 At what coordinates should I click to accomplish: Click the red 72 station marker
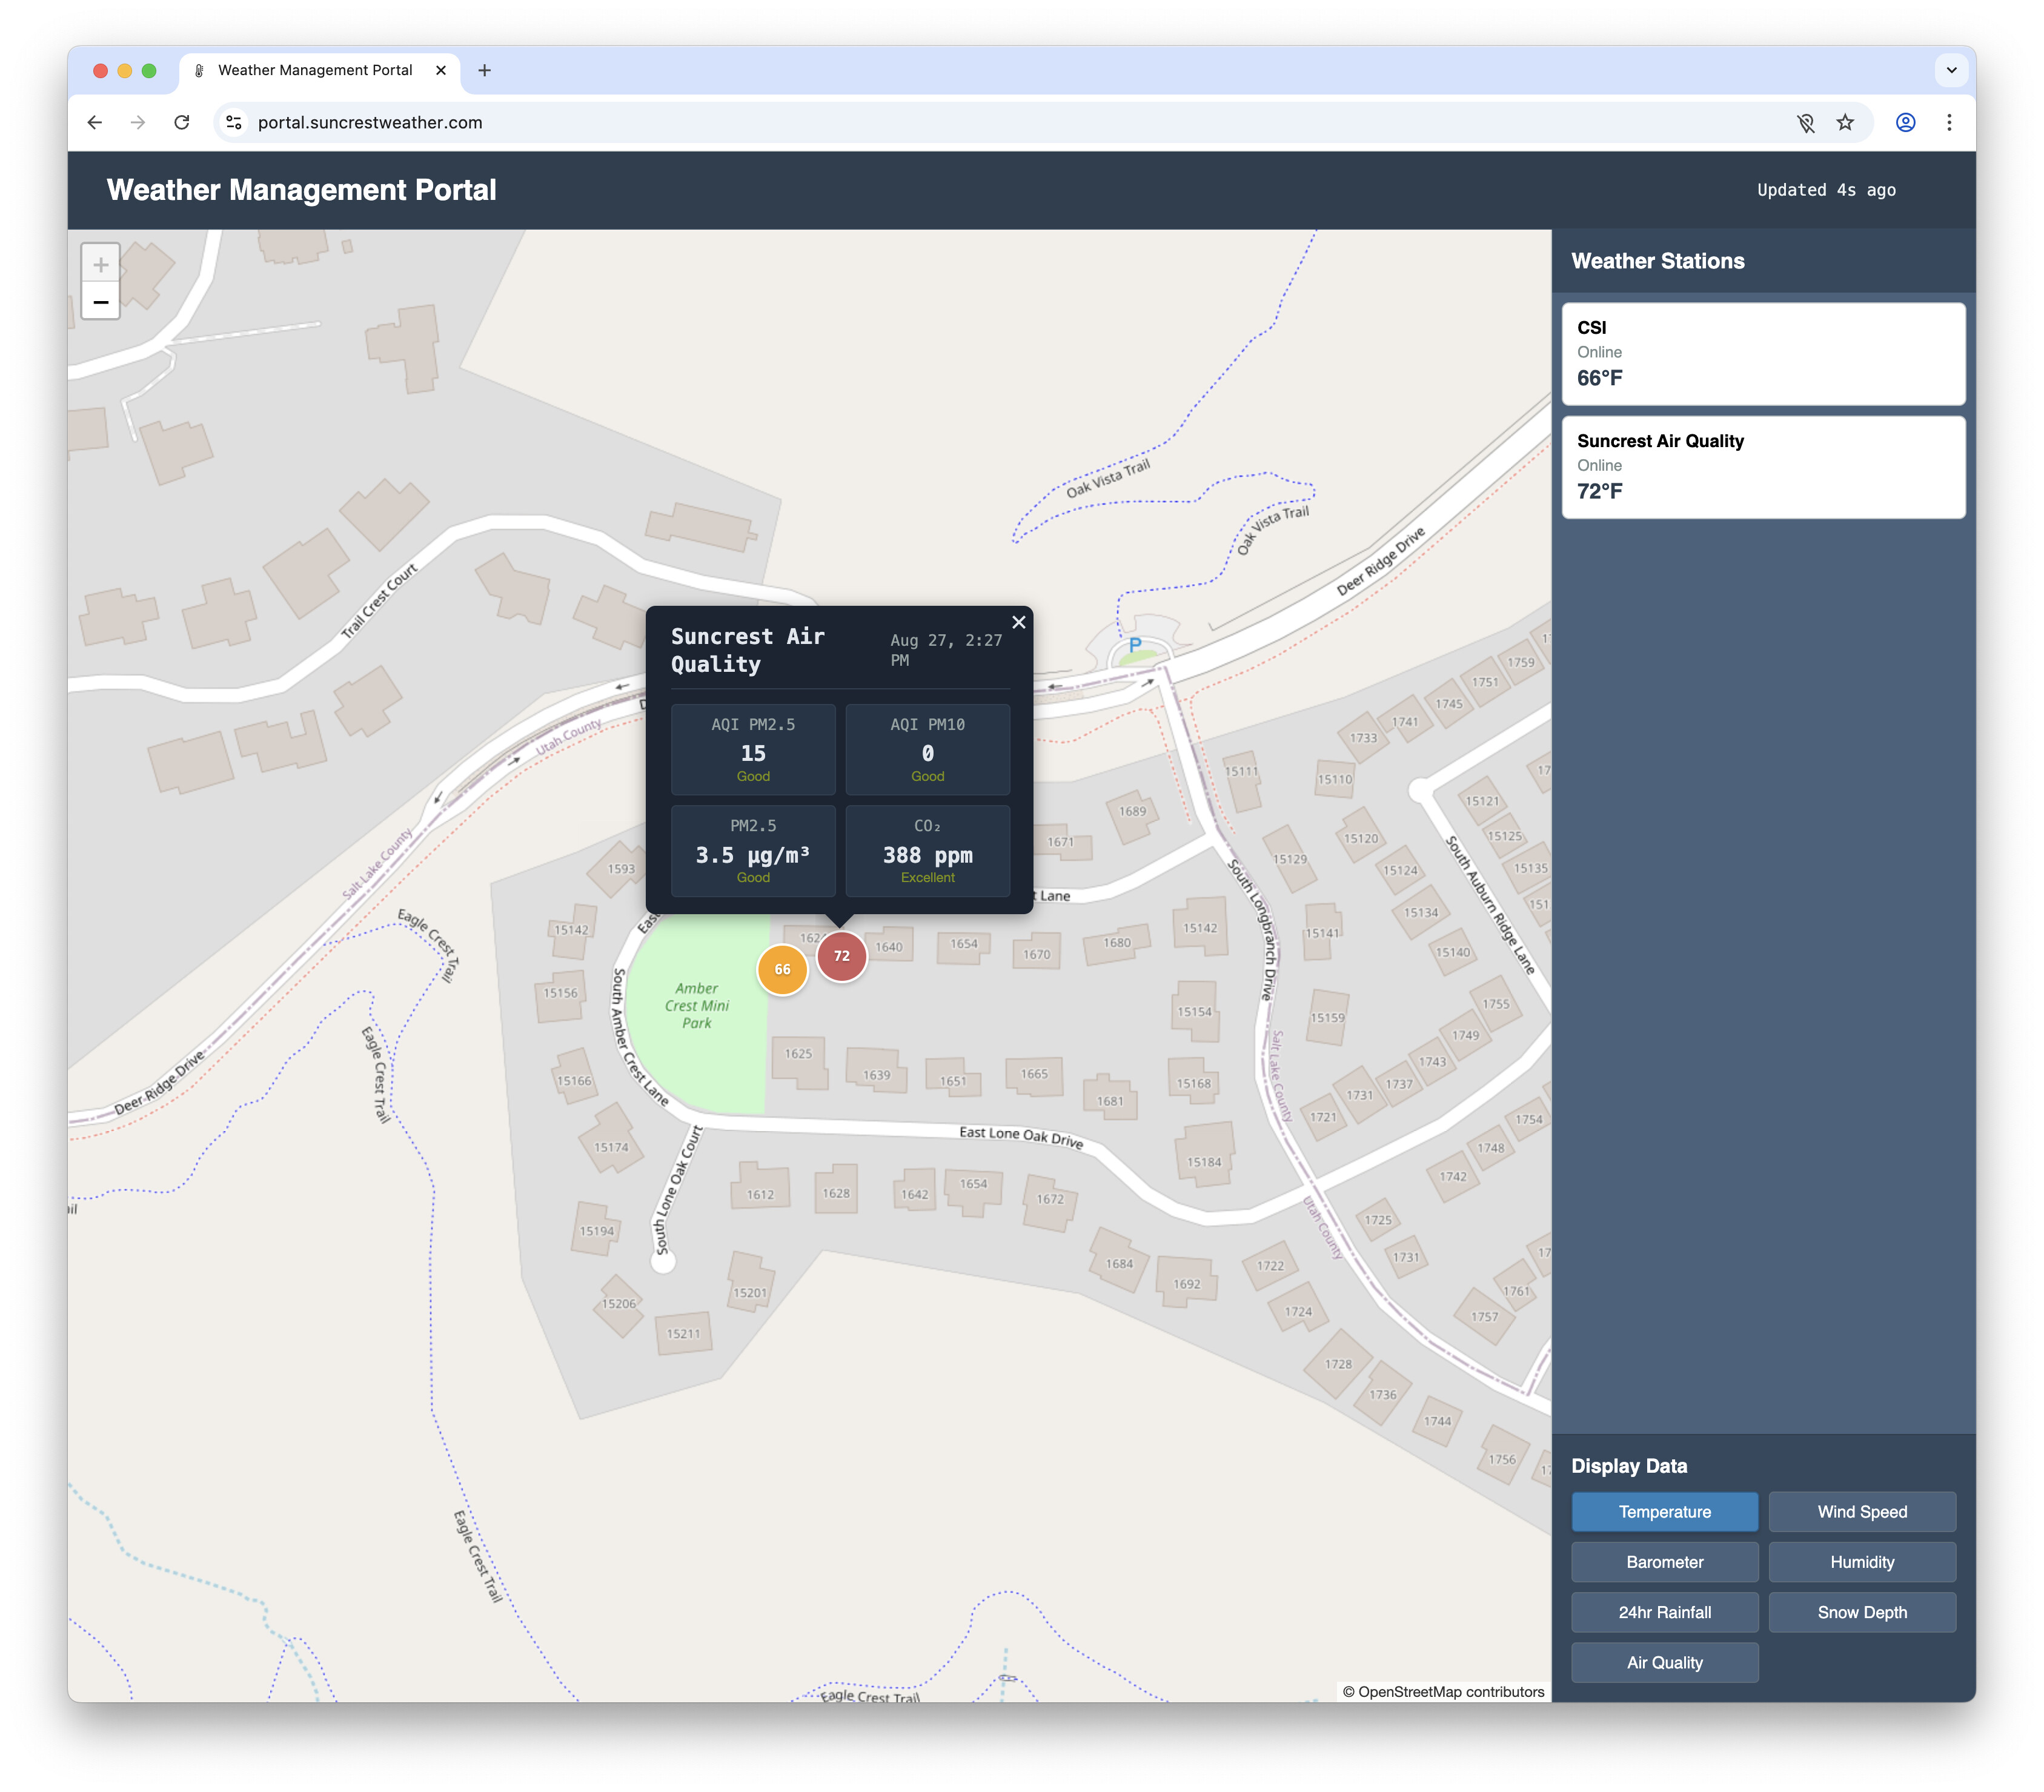tap(842, 956)
